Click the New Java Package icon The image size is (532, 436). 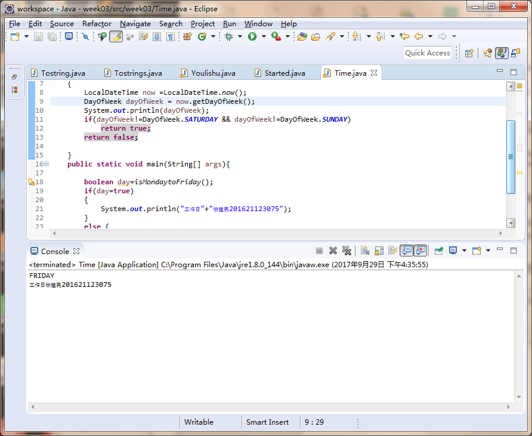(188, 36)
